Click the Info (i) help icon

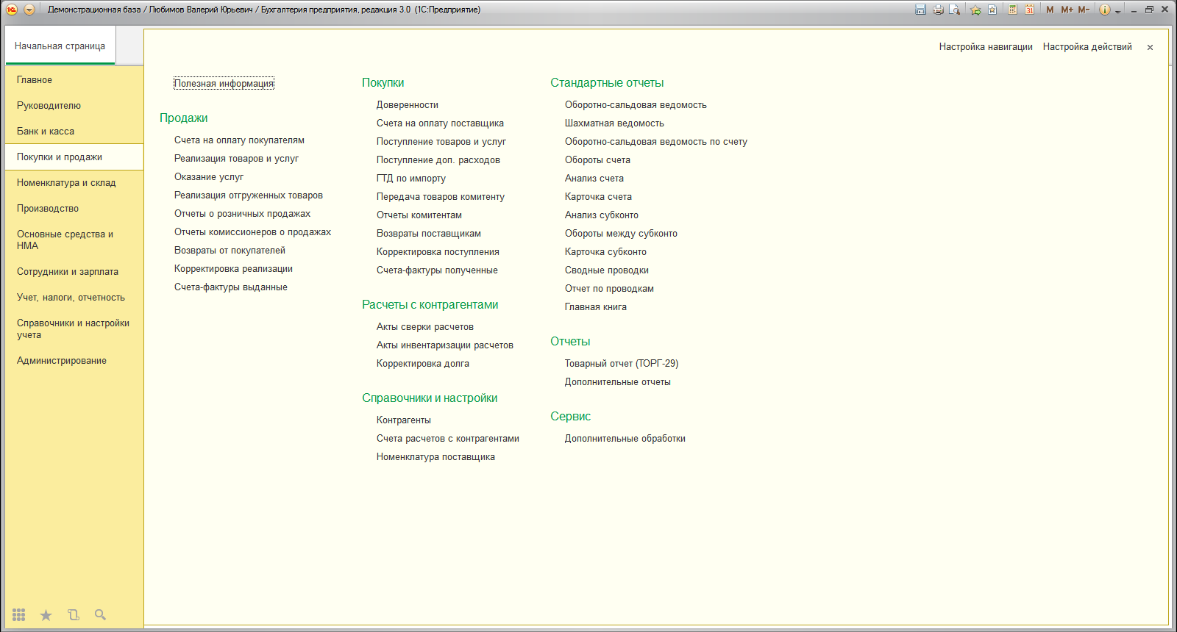click(x=1104, y=10)
